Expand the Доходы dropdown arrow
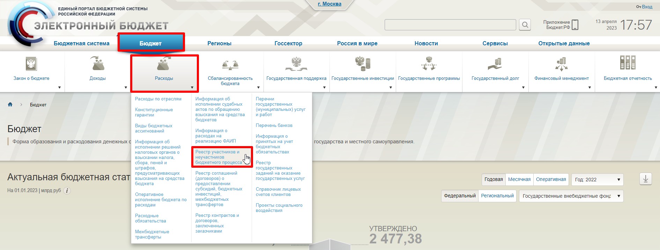 126,88
